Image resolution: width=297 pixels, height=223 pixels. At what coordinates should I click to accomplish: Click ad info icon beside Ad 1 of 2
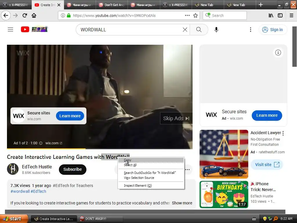click(41, 143)
